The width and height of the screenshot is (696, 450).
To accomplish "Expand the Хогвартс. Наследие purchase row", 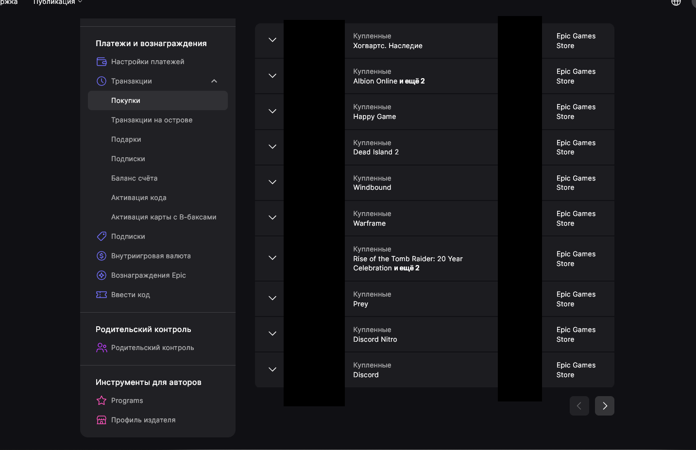I will [x=272, y=40].
